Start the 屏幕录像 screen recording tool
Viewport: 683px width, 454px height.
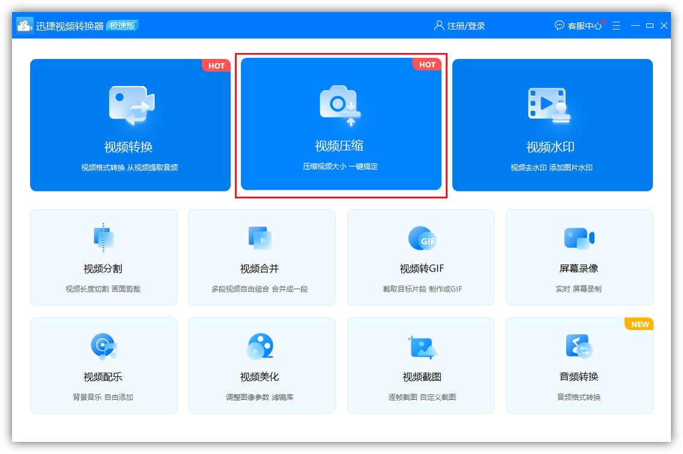[578, 257]
